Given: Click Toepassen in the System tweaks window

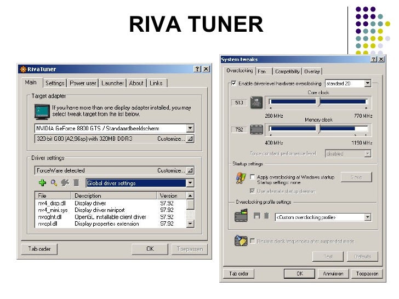Looking at the screenshot, I should pyautogui.click(x=367, y=274).
